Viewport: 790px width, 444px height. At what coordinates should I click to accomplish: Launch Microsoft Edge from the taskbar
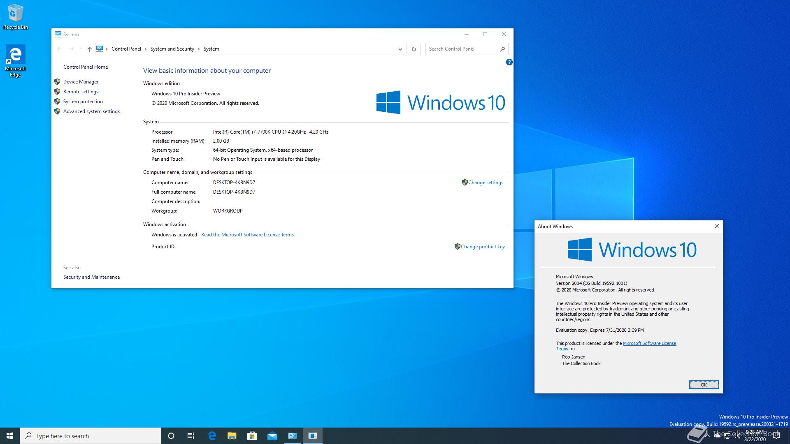(212, 436)
